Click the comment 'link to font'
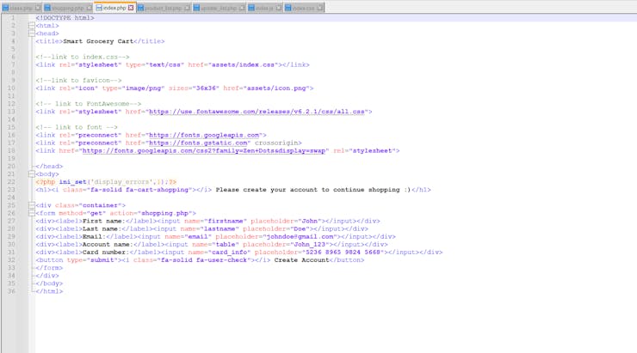Viewport: 637px width, 353px height. point(77,127)
